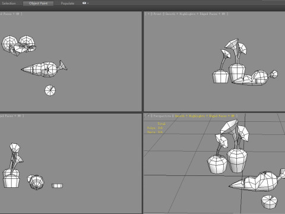Open the Perspective viewport shading label menu

click(204, 116)
